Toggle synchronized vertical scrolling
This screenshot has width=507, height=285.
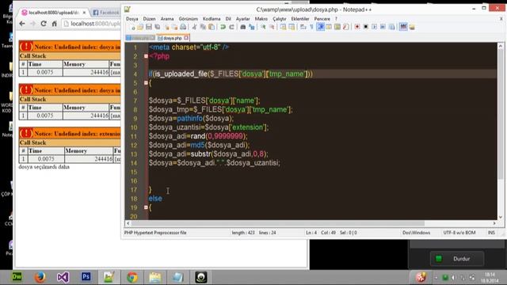pyautogui.click(x=284, y=27)
